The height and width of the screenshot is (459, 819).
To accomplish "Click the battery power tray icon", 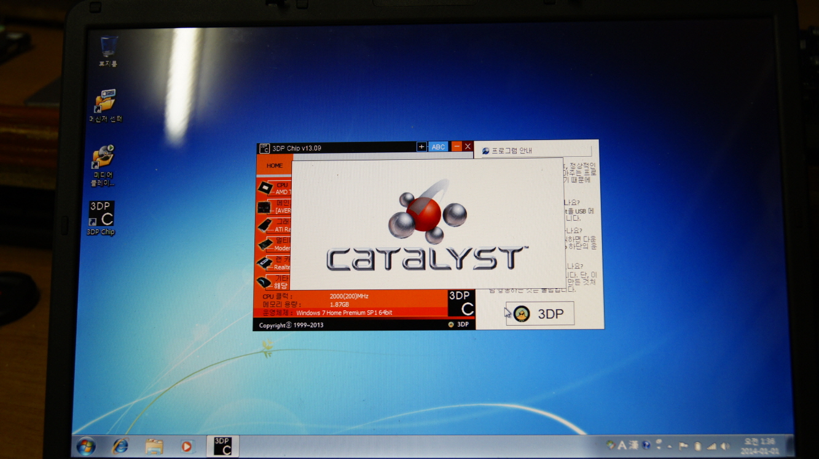I will click(x=698, y=445).
